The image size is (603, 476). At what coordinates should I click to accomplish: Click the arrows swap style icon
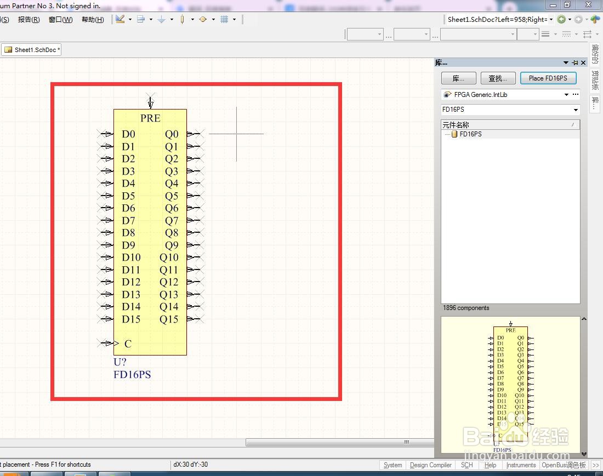(x=587, y=34)
